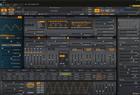Select Warm character
140x95 pixels.
point(98,14)
